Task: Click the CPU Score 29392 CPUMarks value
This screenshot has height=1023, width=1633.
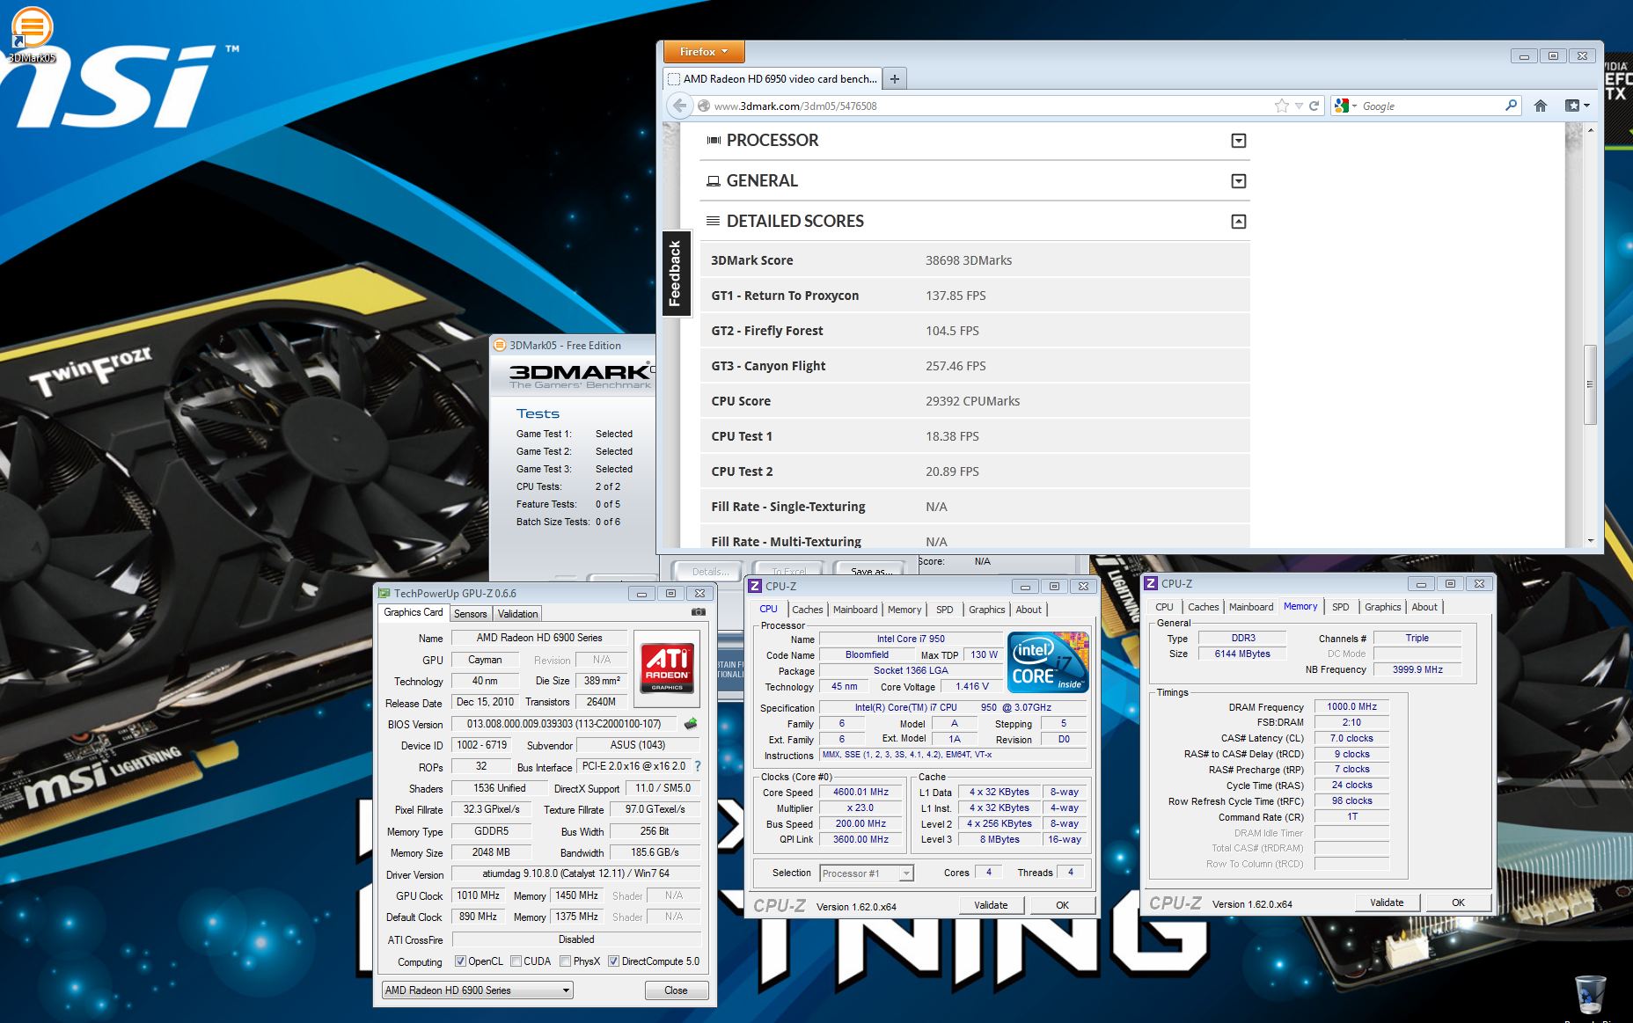Action: pyautogui.click(x=972, y=401)
